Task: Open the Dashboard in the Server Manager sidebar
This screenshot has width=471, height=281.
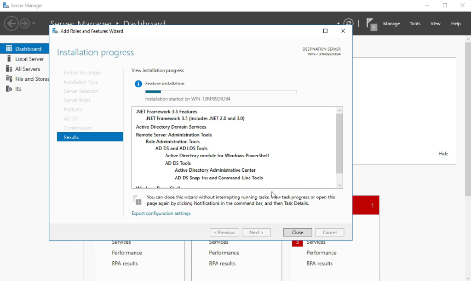Action: (x=25, y=48)
